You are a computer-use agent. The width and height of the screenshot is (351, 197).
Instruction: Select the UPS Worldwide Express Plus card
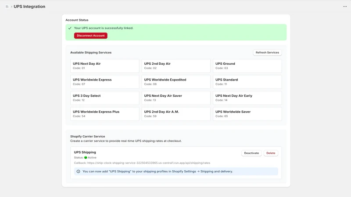[x=105, y=114]
